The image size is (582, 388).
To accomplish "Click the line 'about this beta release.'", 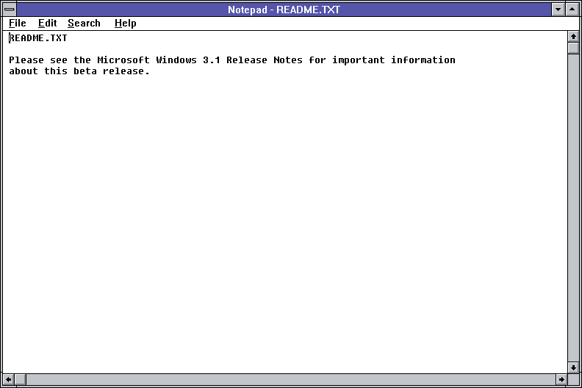I will [x=79, y=71].
